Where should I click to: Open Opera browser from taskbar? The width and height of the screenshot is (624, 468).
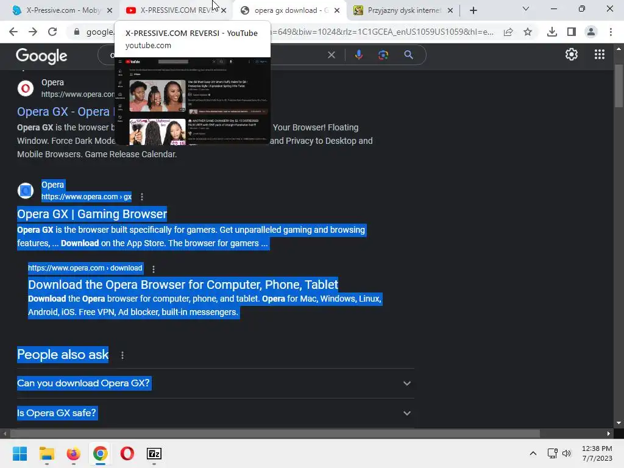point(127,453)
